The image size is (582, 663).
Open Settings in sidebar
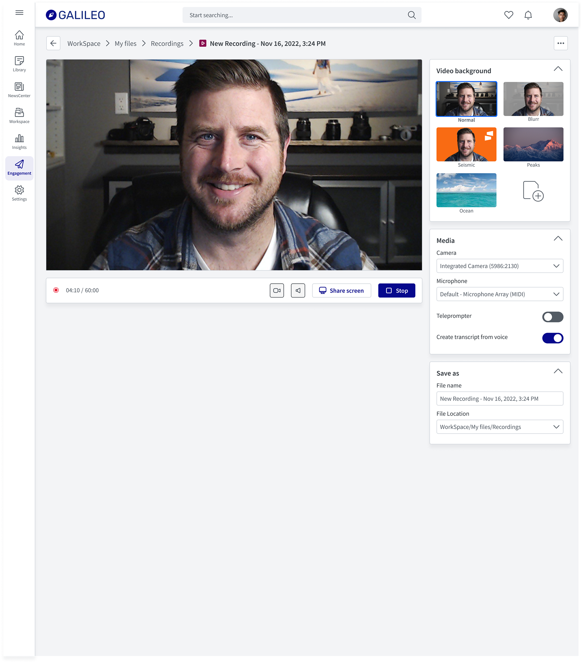coord(19,194)
